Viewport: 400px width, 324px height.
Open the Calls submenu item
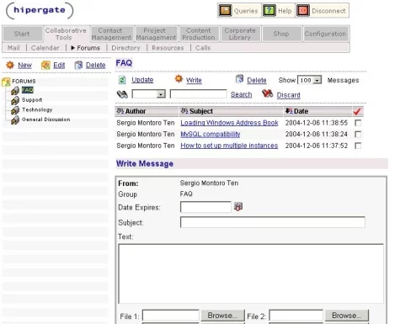click(203, 48)
